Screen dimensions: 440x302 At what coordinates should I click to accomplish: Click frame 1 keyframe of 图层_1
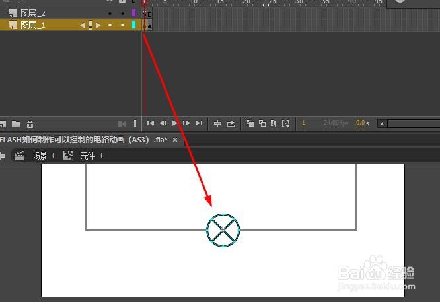[144, 26]
